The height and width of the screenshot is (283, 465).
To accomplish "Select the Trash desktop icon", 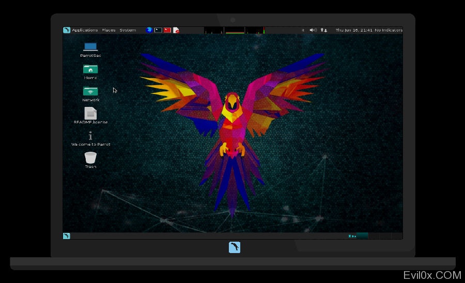I will tap(90, 160).
